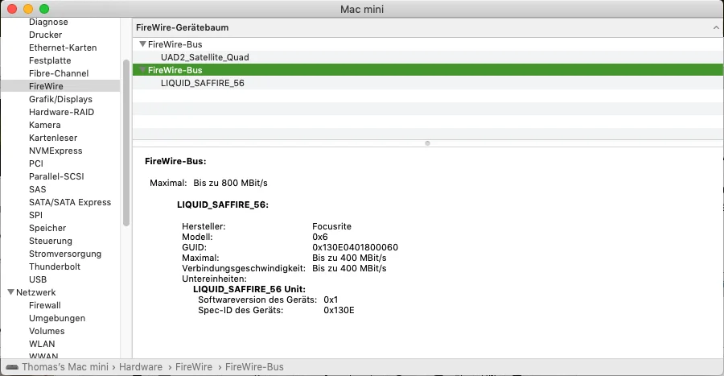Click Hardware in the path bar
The width and height of the screenshot is (724, 376).
click(x=141, y=367)
